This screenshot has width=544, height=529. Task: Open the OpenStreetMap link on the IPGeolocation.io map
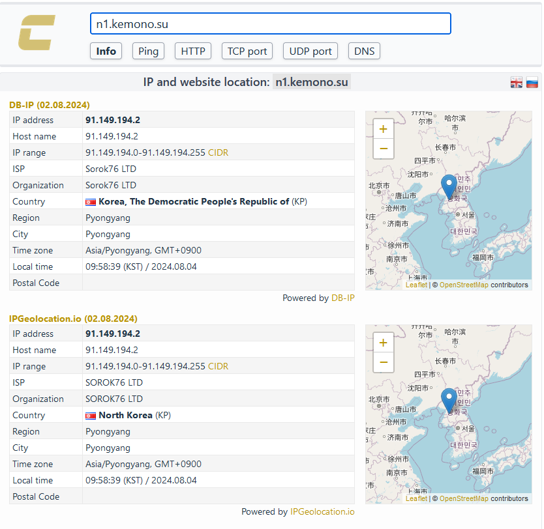[x=464, y=498]
